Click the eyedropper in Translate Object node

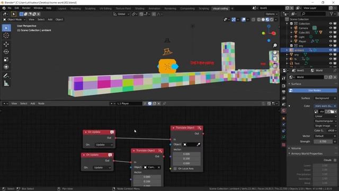tap(198, 144)
